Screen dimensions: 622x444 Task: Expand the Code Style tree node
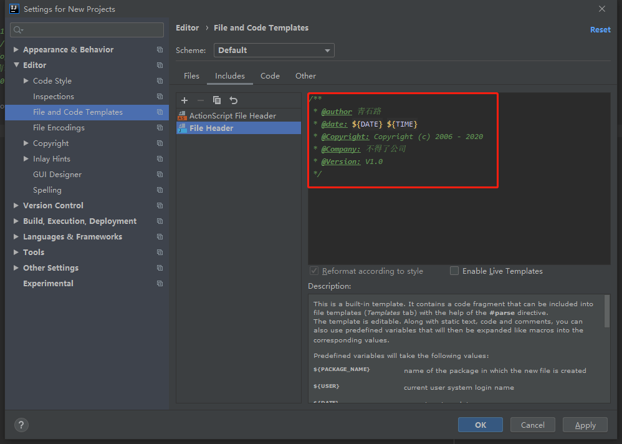click(26, 81)
